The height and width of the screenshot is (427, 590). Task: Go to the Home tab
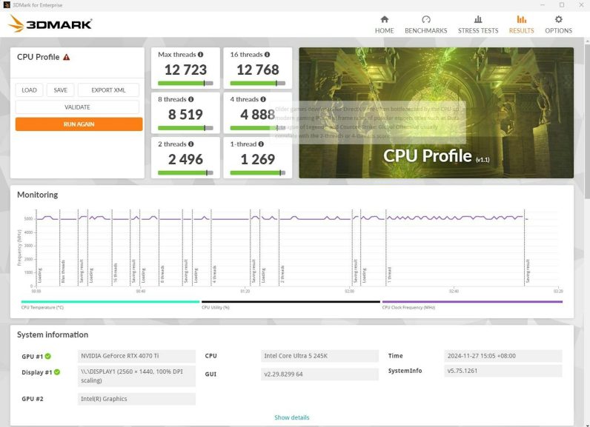[384, 24]
